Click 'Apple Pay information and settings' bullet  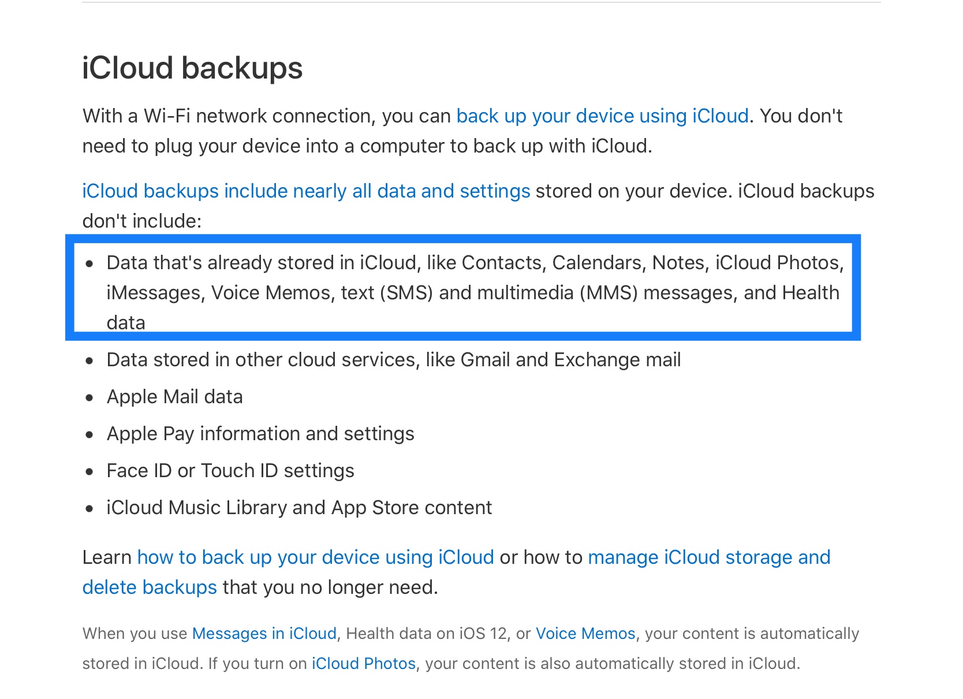[260, 434]
